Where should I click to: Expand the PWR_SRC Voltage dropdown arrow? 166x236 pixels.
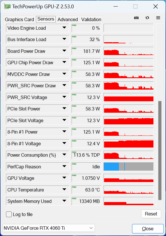coord(64,97)
